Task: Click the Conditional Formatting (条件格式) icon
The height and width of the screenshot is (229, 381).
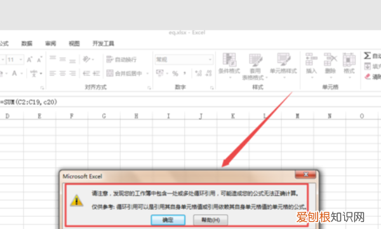Action: click(229, 60)
